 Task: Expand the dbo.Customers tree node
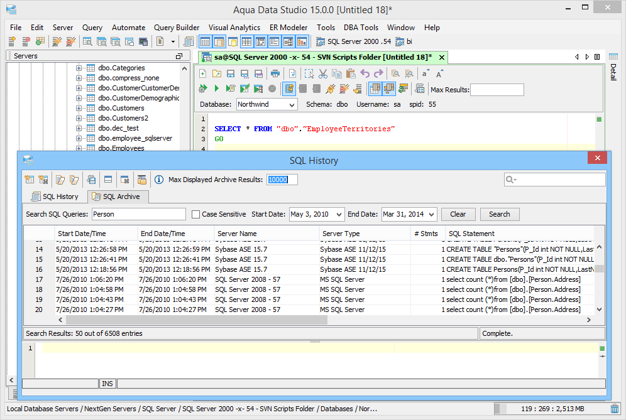79,108
